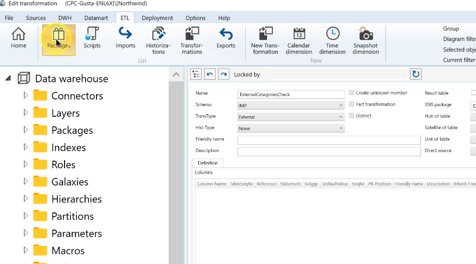Switch to the Sources ribbon tab

[36, 18]
